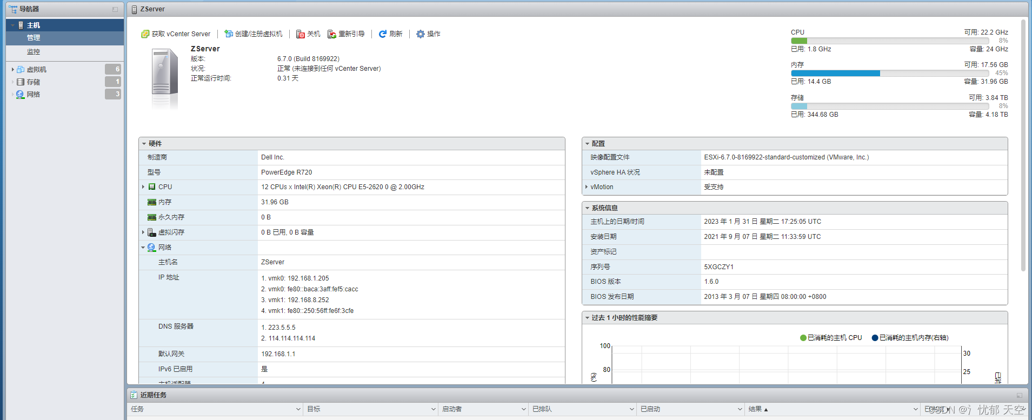Open the 已启动 column dropdown
The image size is (1032, 420).
point(740,409)
